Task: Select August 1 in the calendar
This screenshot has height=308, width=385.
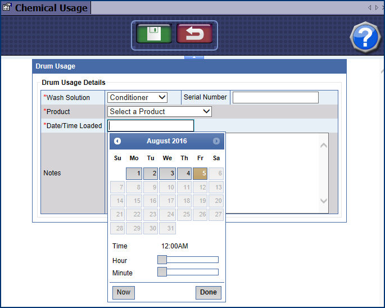Action: coord(134,174)
